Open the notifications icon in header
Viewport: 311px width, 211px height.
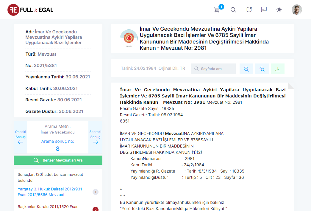249,10
